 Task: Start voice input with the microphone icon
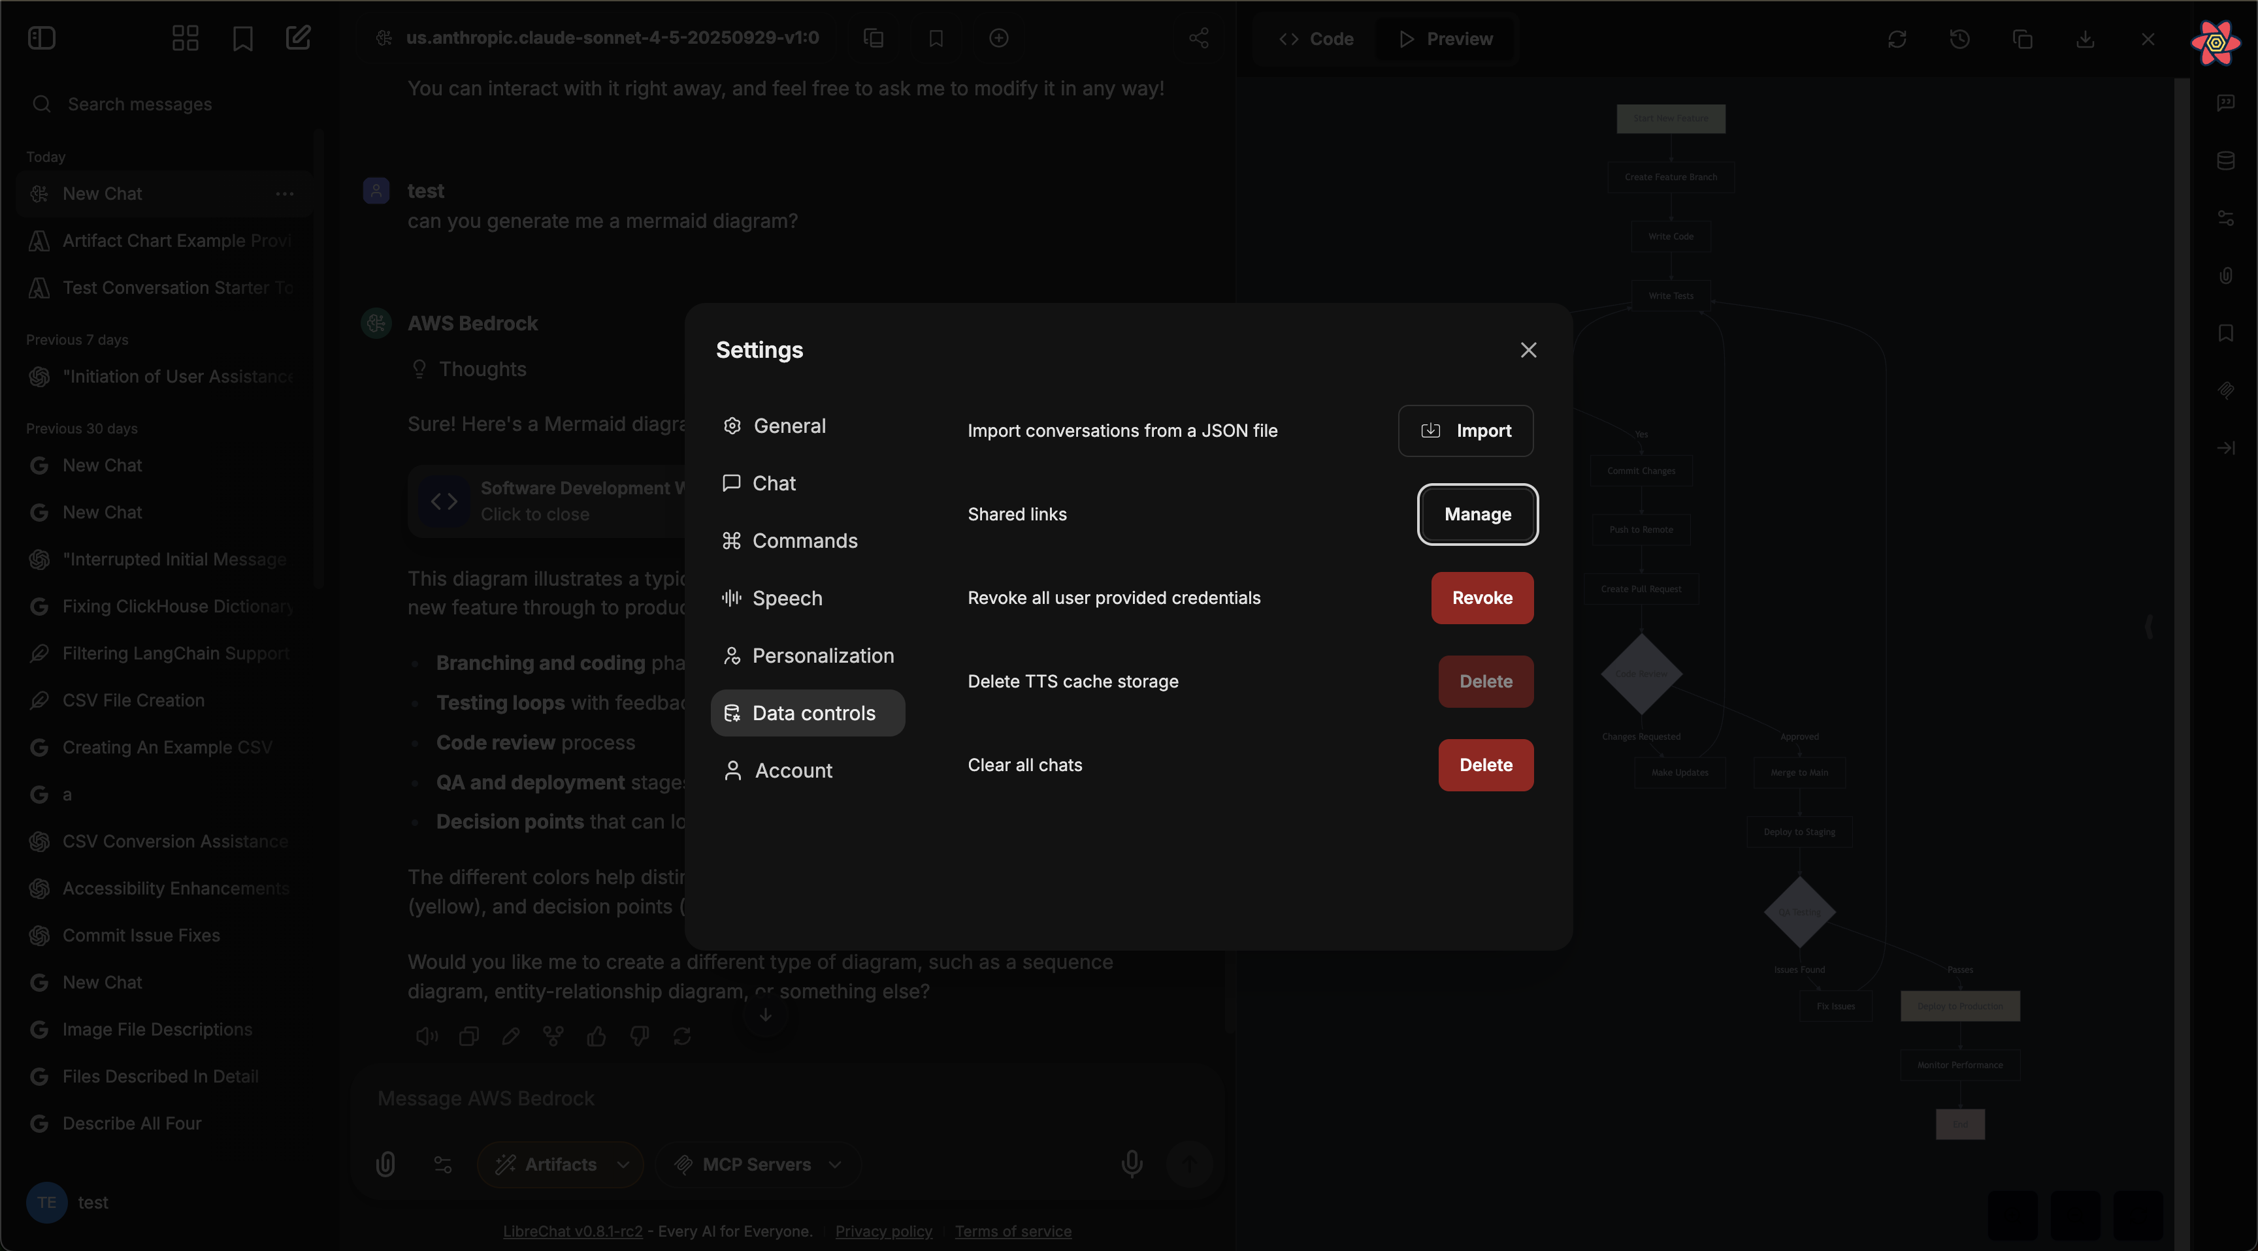click(x=1132, y=1164)
